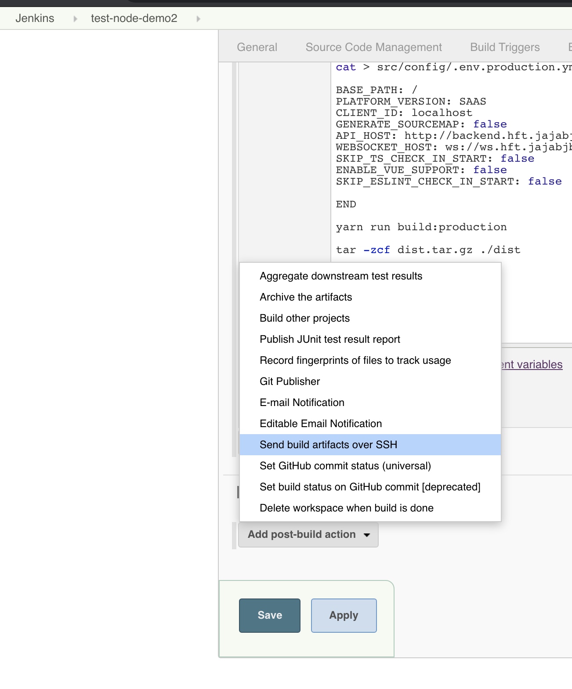The width and height of the screenshot is (572, 689).
Task: Select Archive the artifacts
Action: tap(370, 297)
